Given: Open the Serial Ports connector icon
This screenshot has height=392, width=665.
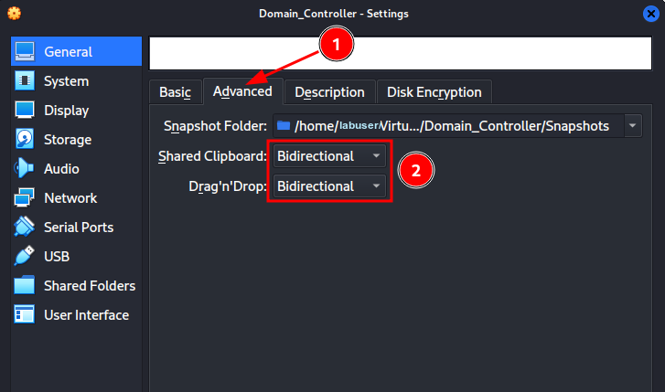Looking at the screenshot, I should (x=25, y=227).
